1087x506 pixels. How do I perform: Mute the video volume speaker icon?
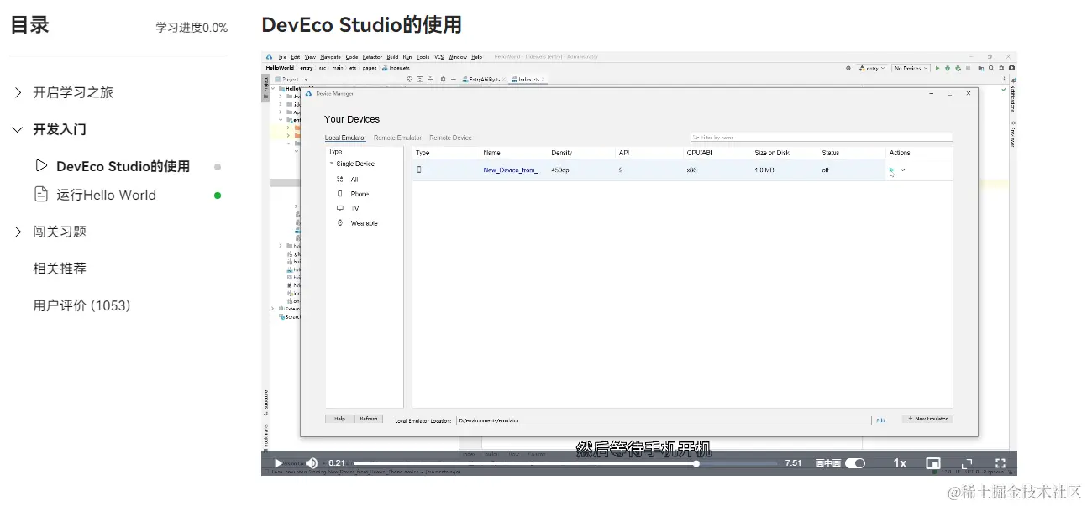tap(312, 463)
